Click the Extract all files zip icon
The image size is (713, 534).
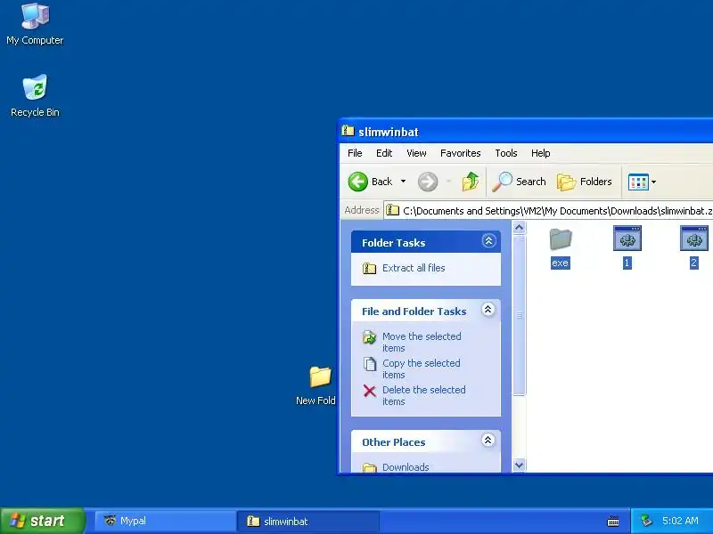pos(369,269)
